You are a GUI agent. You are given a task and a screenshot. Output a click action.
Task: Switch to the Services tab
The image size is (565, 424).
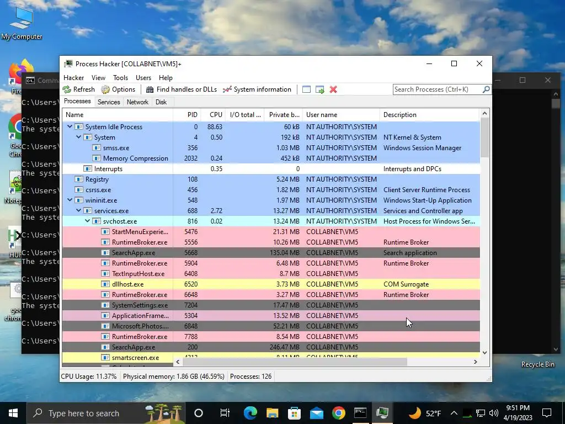(x=109, y=102)
